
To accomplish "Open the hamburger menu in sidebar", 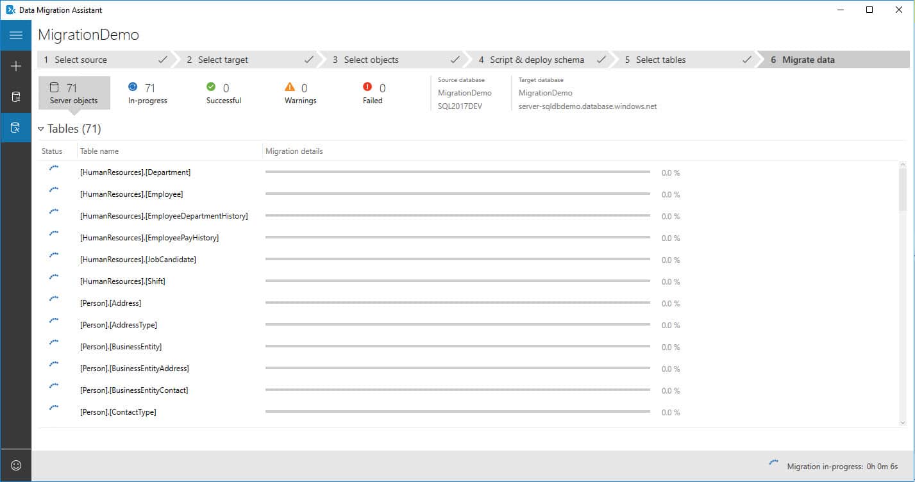I will coord(16,35).
